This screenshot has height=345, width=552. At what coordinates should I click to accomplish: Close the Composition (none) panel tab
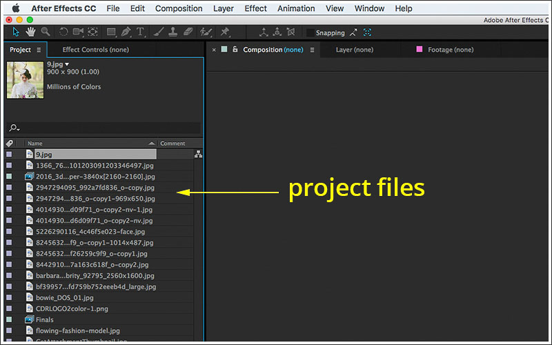[214, 50]
